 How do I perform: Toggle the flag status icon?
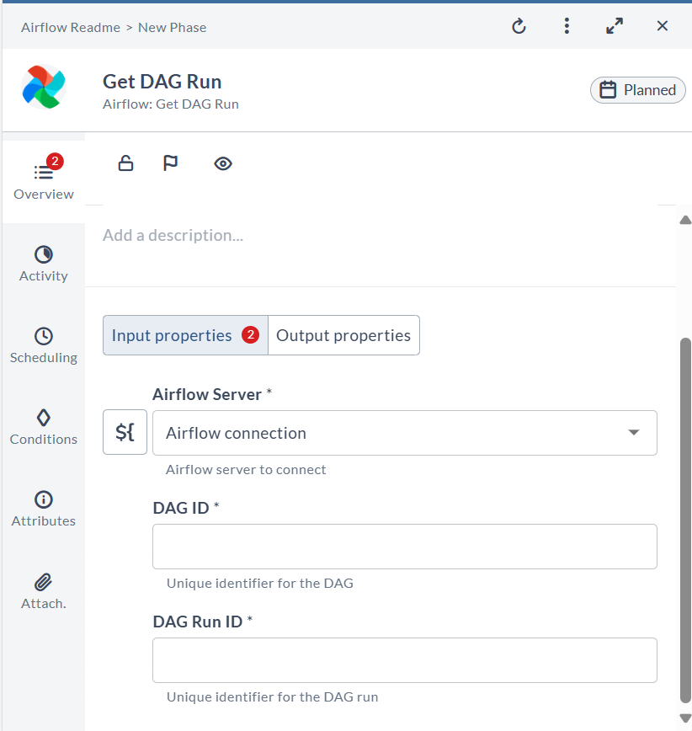tap(171, 163)
